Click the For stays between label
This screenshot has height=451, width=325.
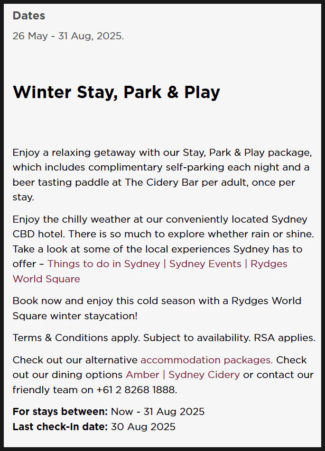coord(60,412)
